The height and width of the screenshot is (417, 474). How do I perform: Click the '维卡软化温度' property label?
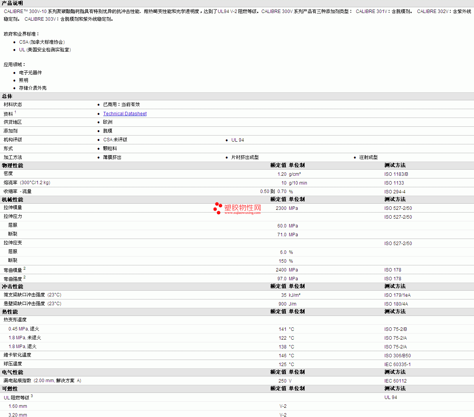coord(18,355)
